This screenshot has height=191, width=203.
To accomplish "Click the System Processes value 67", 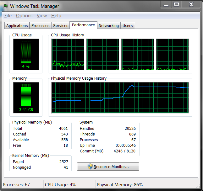I will pos(134,140).
